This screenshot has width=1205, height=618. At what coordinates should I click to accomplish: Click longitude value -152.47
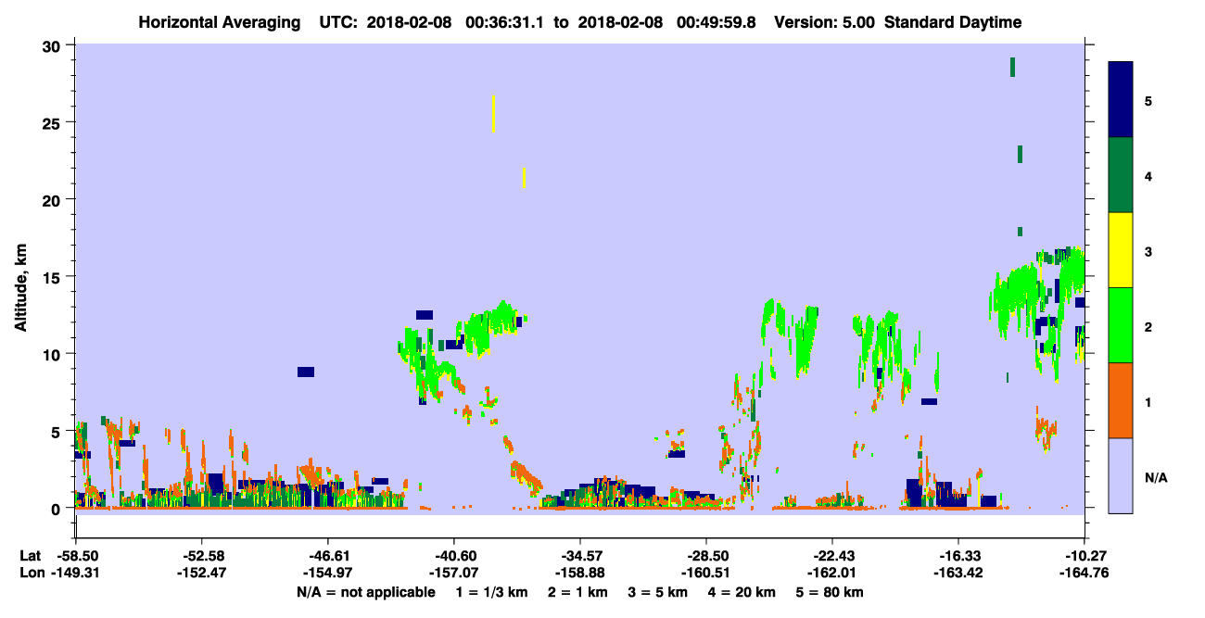[x=202, y=572]
